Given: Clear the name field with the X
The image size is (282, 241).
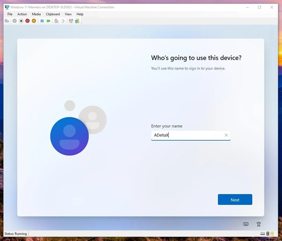Looking at the screenshot, I should (226, 135).
